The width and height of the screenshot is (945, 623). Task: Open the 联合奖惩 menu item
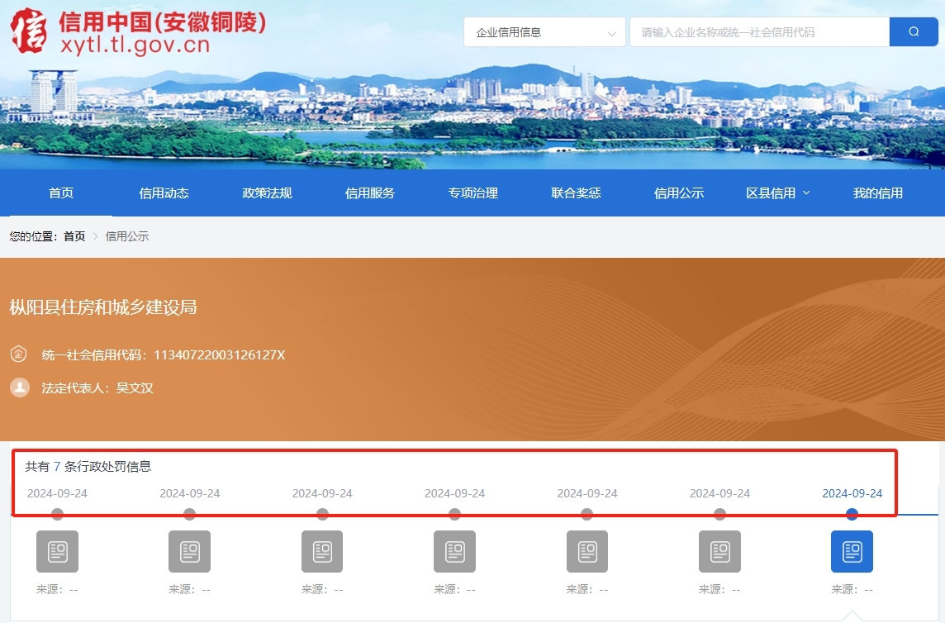coord(576,193)
